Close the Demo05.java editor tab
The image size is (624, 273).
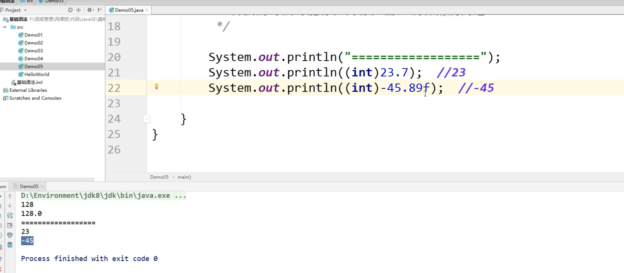tap(147, 10)
